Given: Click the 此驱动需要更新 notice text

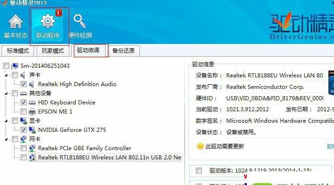Looking at the screenshot, I should click(225, 146).
